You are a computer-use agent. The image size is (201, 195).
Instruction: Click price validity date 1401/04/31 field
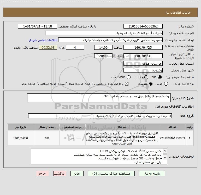[143, 56]
